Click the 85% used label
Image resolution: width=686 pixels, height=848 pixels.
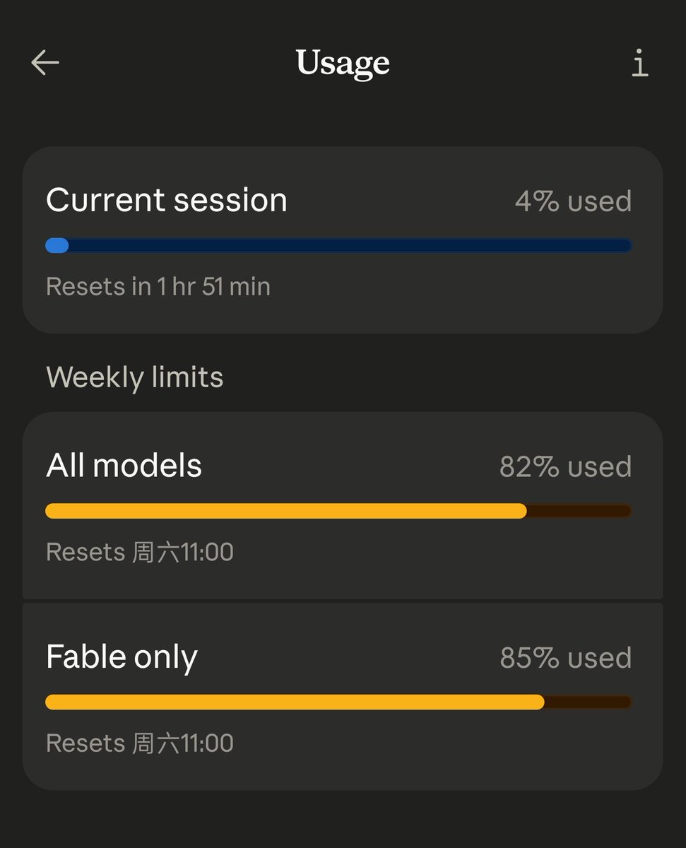[565, 658]
